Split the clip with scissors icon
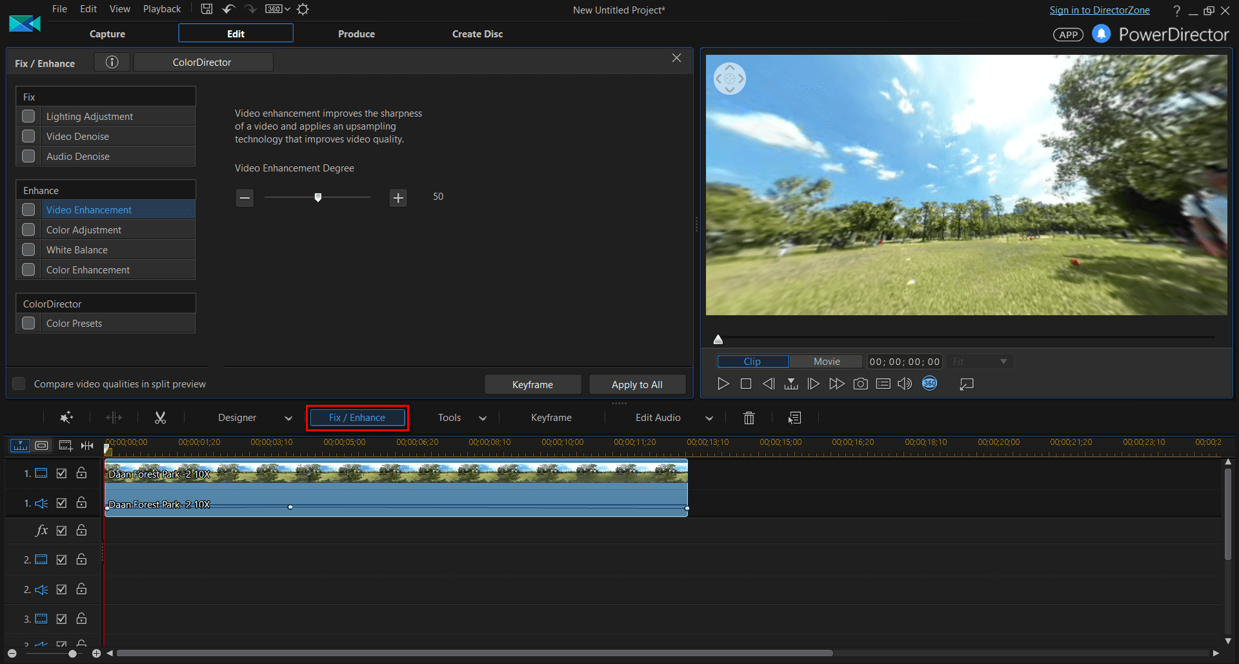This screenshot has width=1239, height=664. click(160, 418)
